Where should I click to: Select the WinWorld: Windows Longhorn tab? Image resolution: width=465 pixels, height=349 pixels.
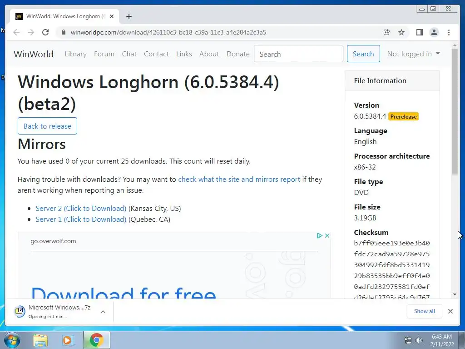pyautogui.click(x=64, y=16)
